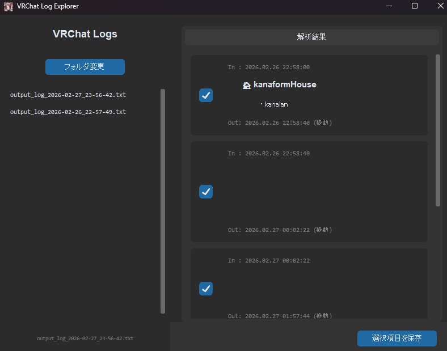
Task: Toggle checkbox for entry In 00:02:22
Action: [206, 288]
